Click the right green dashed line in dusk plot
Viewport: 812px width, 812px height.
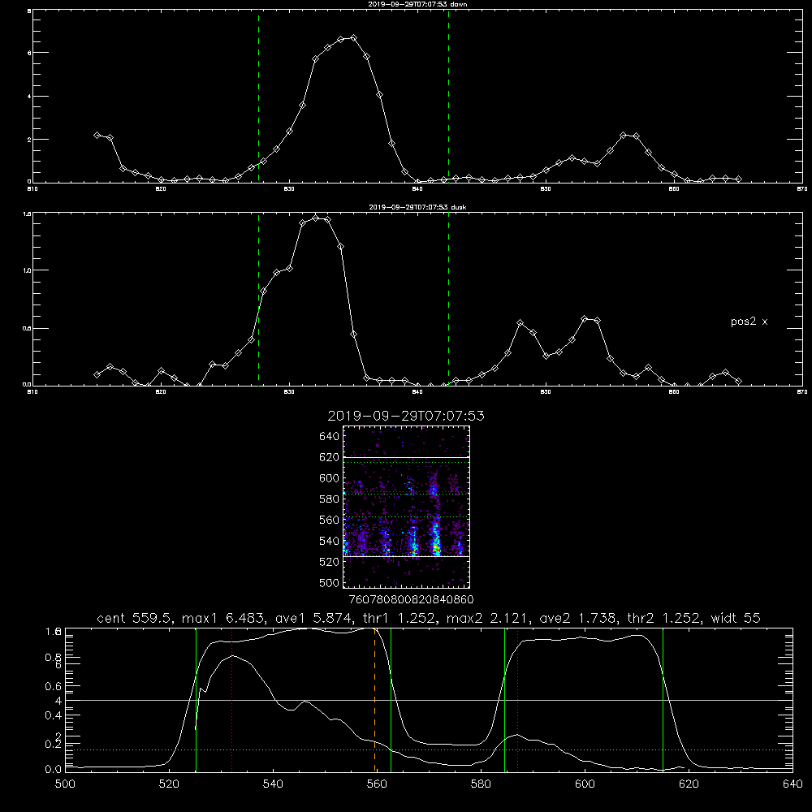point(448,299)
